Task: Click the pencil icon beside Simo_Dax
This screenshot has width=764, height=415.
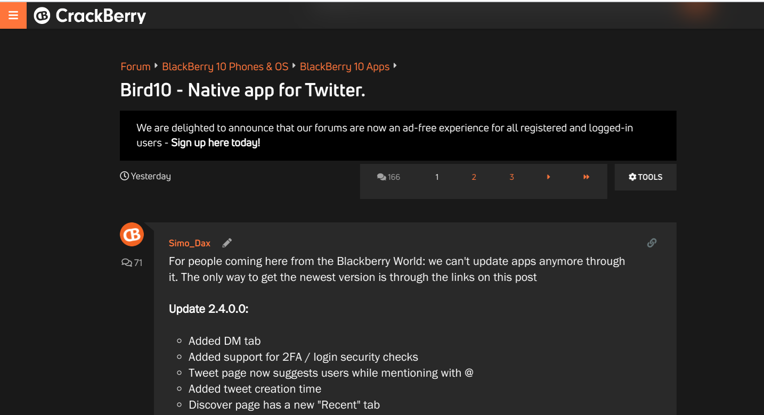Action: [227, 243]
